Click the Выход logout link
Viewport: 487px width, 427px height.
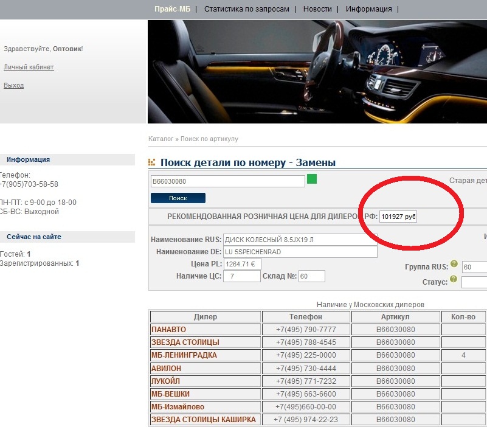(x=13, y=85)
